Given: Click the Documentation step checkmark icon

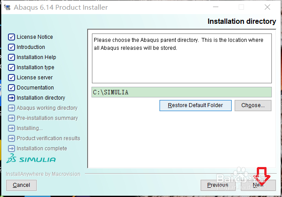Looking at the screenshot, I should (11, 88).
